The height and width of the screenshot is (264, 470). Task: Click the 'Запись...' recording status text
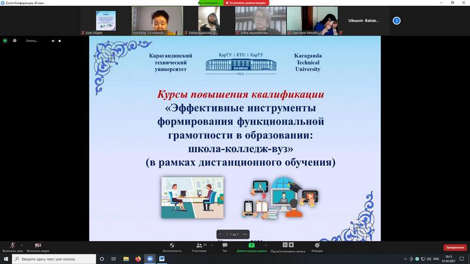click(32, 40)
